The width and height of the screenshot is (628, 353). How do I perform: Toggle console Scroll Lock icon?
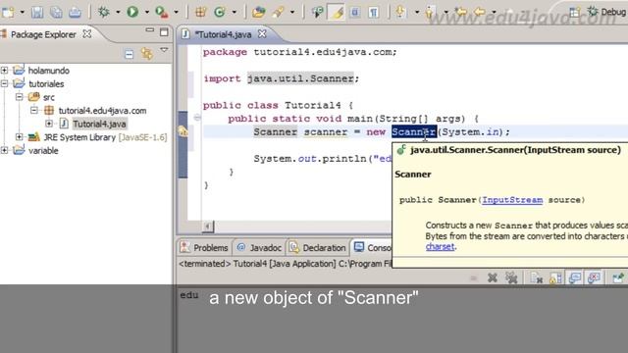pyautogui.click(x=555, y=277)
